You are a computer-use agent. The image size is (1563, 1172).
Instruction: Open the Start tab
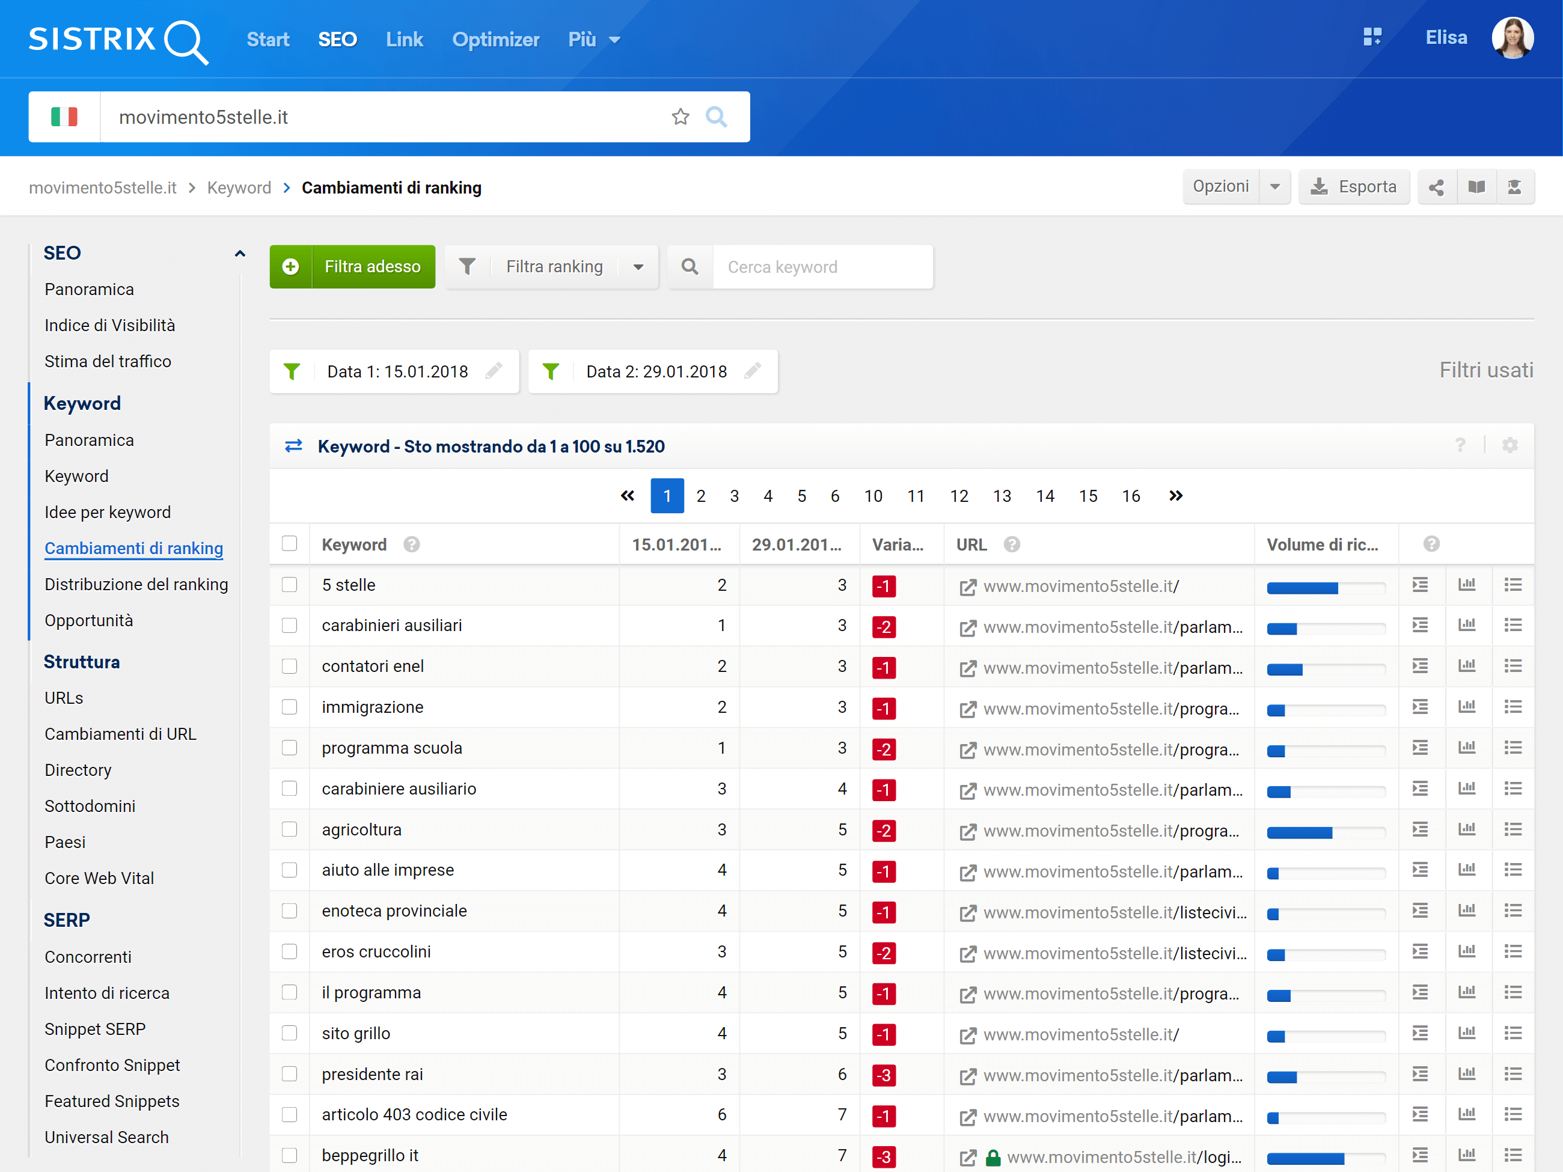pyautogui.click(x=268, y=40)
